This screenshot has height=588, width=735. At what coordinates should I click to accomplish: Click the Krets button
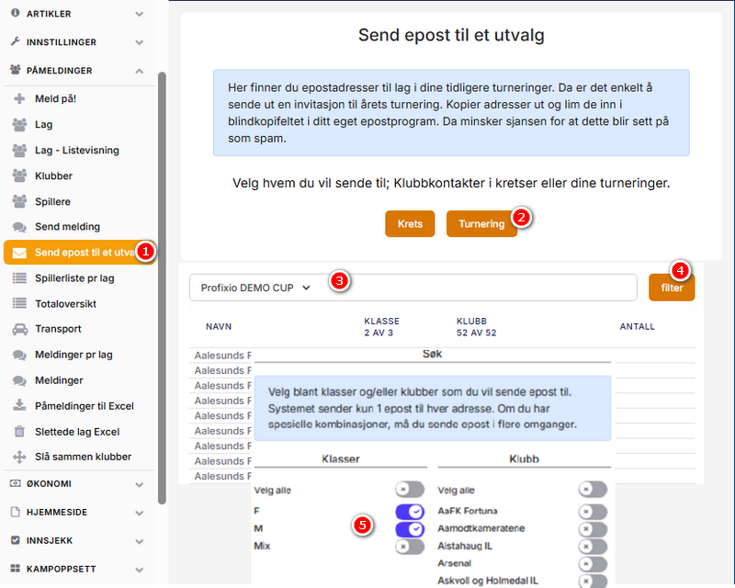tap(410, 223)
